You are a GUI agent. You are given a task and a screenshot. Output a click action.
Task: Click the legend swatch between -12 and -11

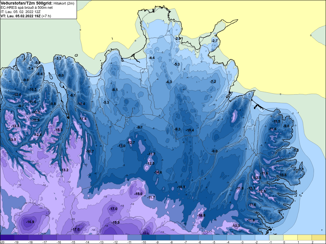(120, 237)
